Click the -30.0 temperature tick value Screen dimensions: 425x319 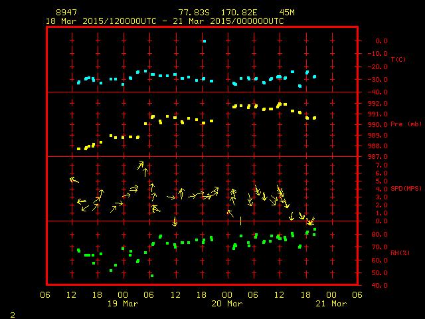tap(378, 80)
